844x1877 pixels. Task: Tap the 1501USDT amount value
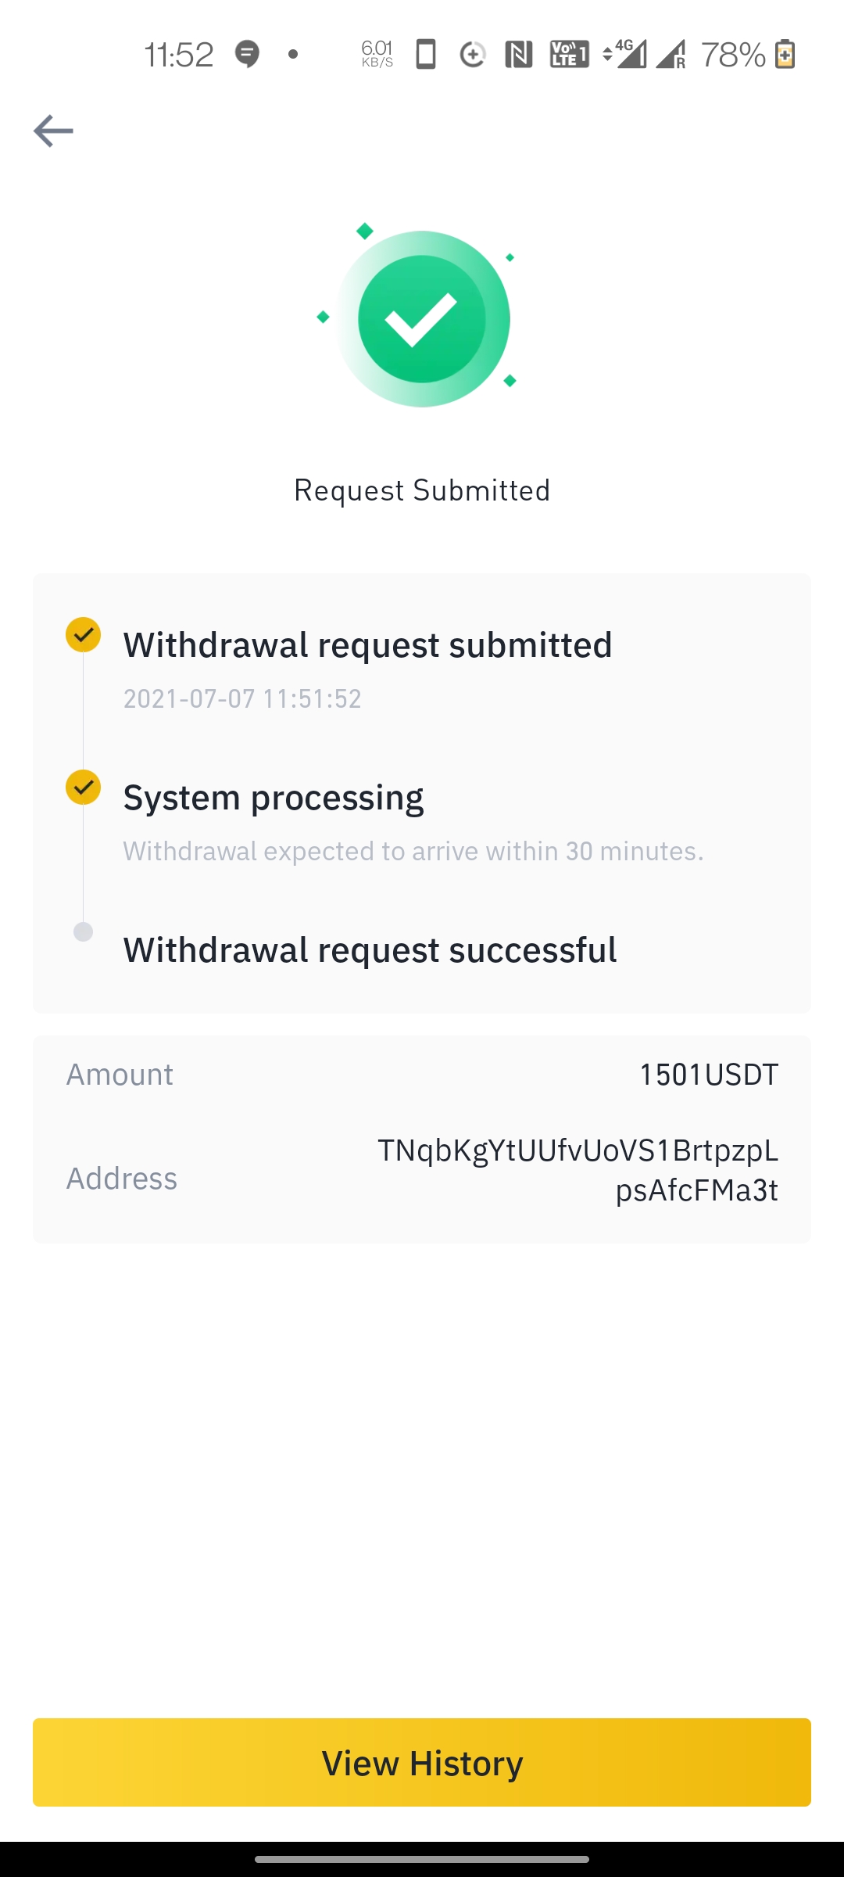[x=709, y=1075]
